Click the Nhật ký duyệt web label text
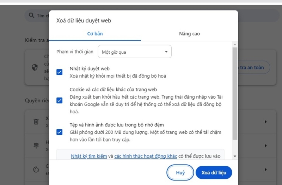The height and width of the screenshot is (185, 282). pos(90,68)
